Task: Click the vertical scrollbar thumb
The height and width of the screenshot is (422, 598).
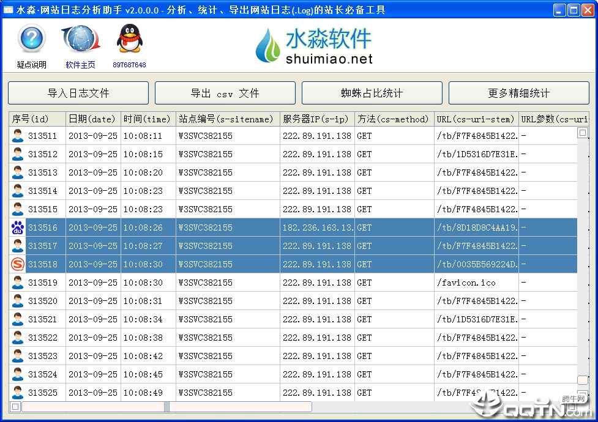Action: [x=582, y=380]
